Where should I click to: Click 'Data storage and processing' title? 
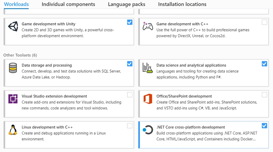47,65
